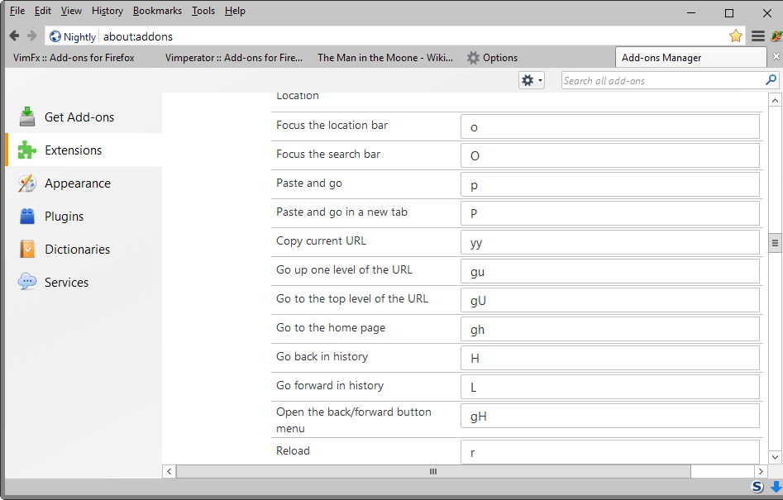The image size is (783, 500).
Task: Select Plugins in the sidebar
Action: (84, 216)
